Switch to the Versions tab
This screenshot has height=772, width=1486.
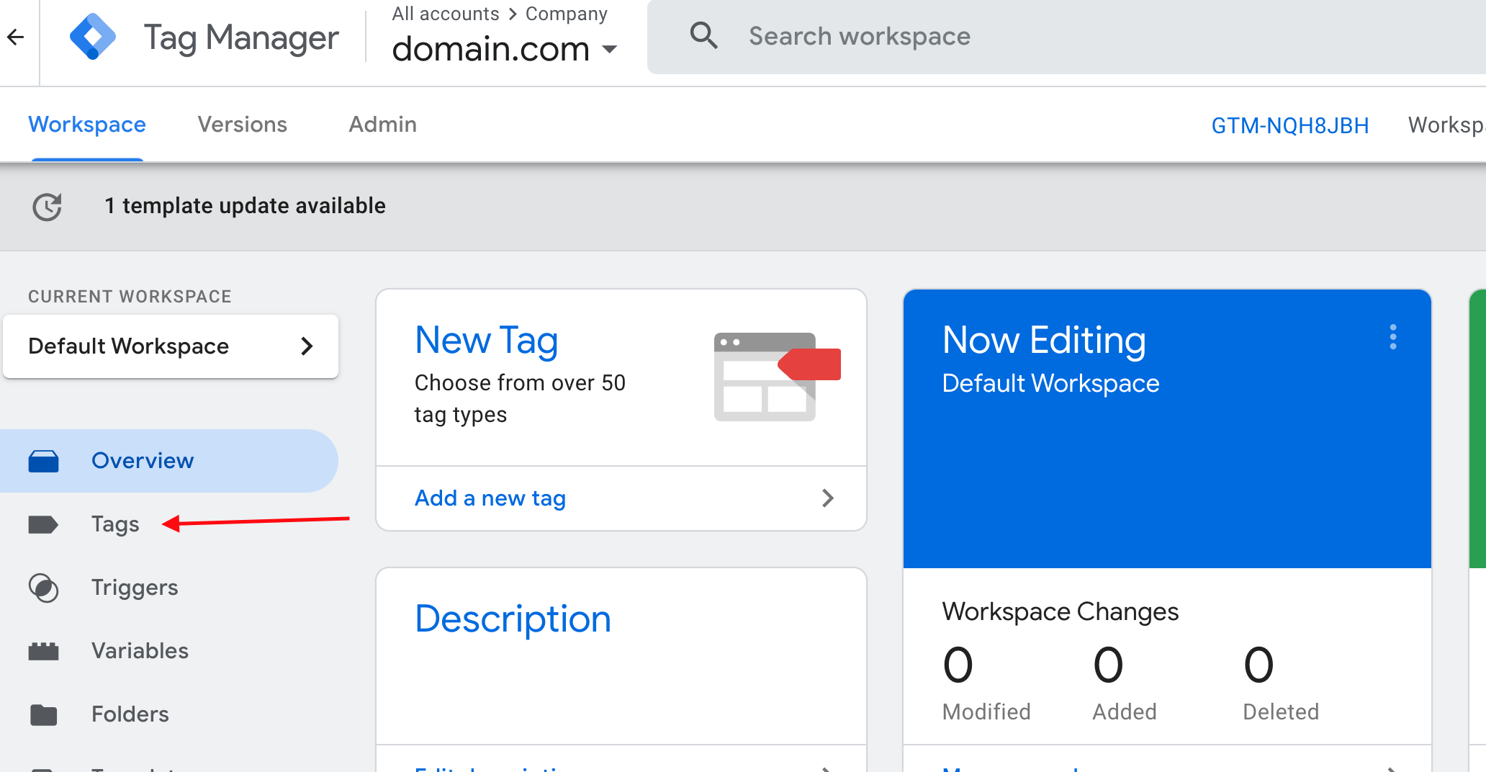coord(243,125)
